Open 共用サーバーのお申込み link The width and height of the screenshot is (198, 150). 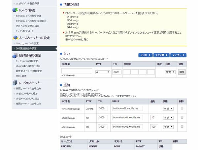[28, 89]
